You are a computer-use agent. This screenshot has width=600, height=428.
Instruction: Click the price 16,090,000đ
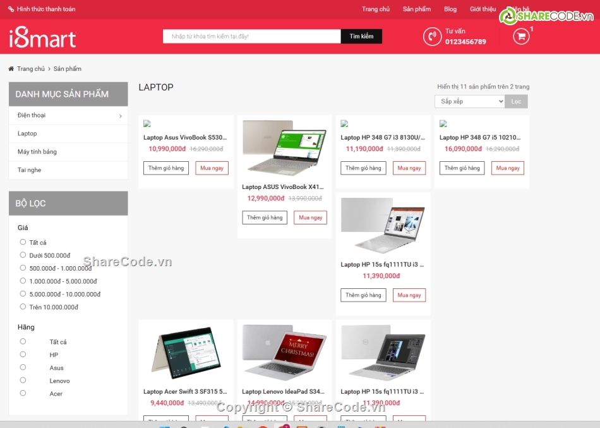(x=463, y=149)
